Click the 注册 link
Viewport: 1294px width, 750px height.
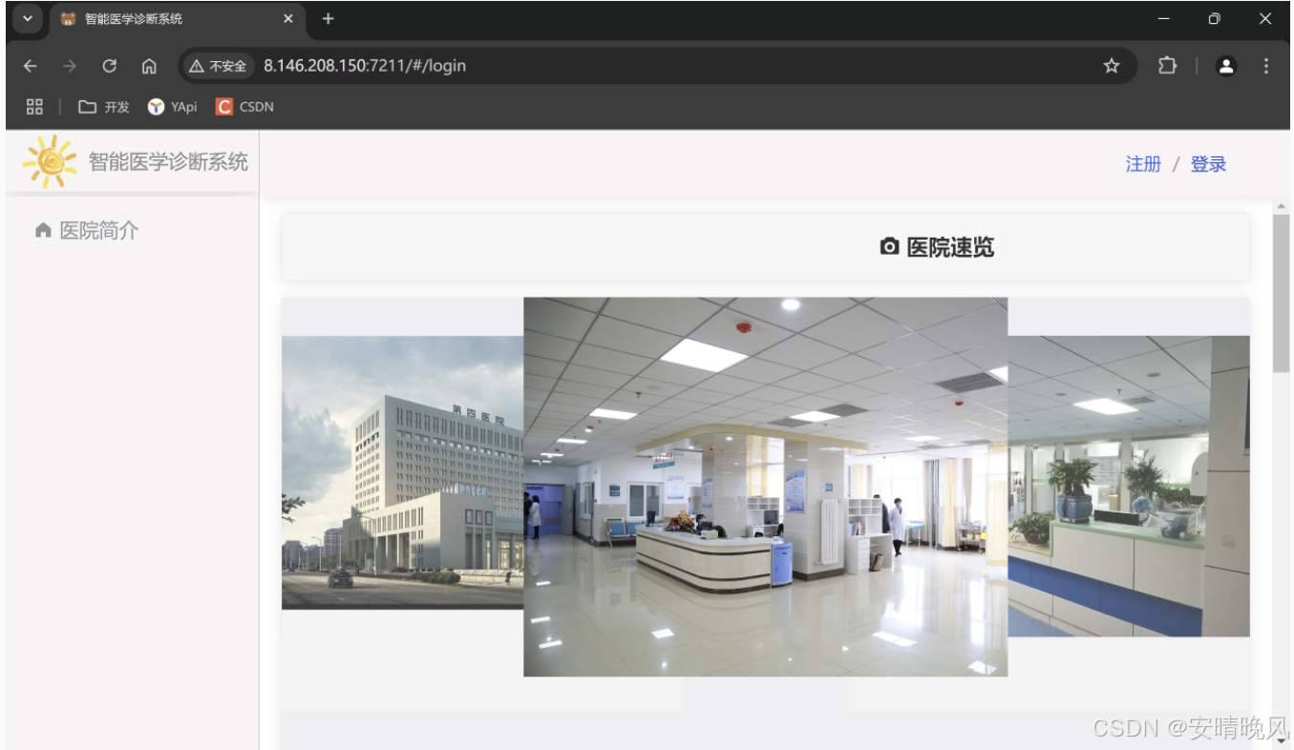pyautogui.click(x=1143, y=164)
